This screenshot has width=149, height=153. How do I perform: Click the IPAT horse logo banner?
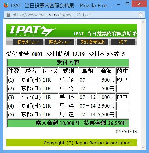(x=33, y=31)
